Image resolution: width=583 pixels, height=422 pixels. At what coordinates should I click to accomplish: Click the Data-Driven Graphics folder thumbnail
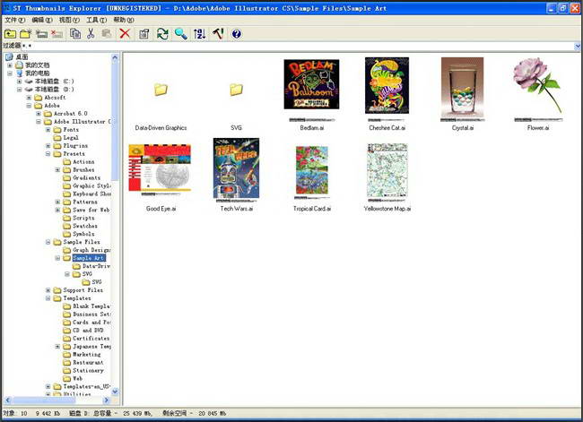(161, 90)
